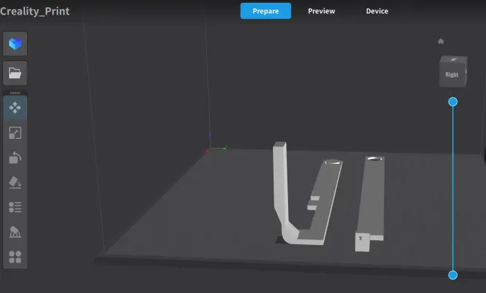Click the Creality_Print title text

35,11
